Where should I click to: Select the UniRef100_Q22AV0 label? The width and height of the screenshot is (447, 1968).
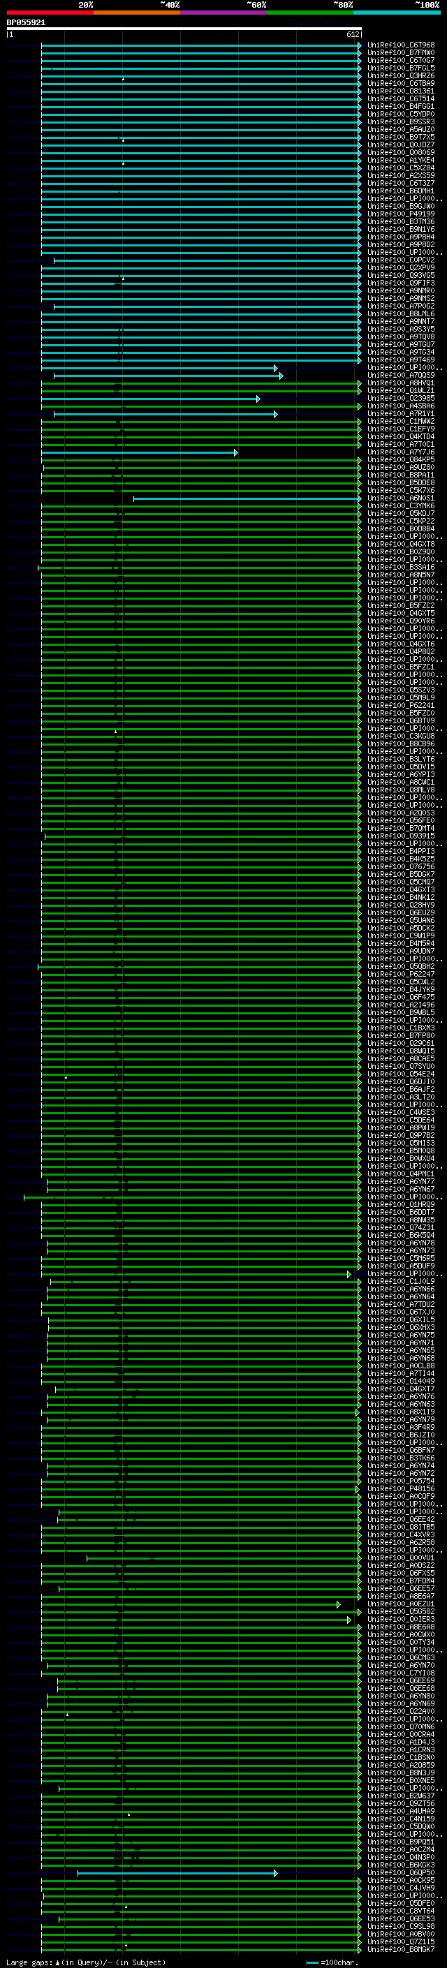(401, 1711)
